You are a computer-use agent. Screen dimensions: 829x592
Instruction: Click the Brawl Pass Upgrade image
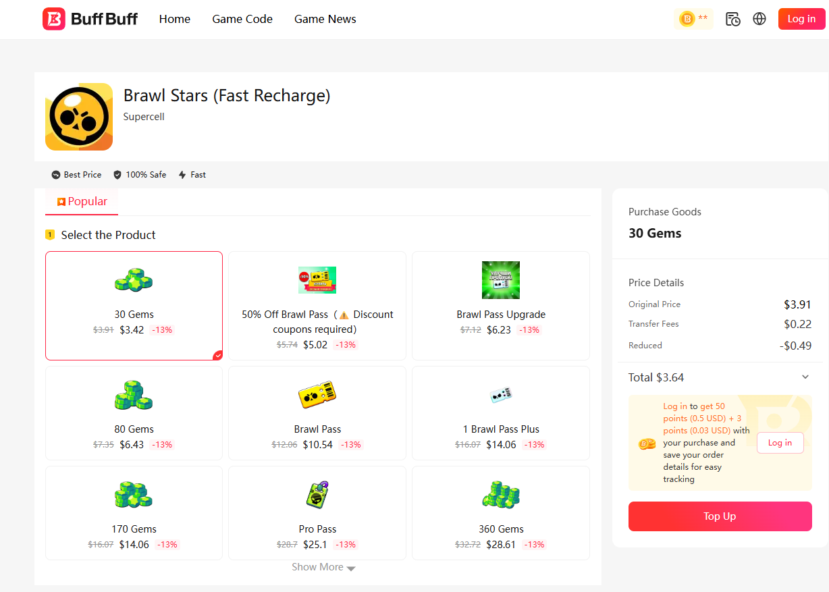501,280
